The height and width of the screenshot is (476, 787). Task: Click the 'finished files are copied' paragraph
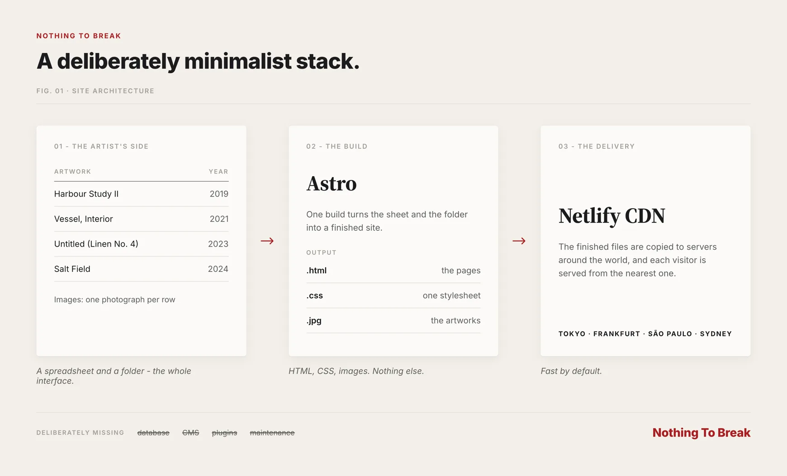[637, 260]
